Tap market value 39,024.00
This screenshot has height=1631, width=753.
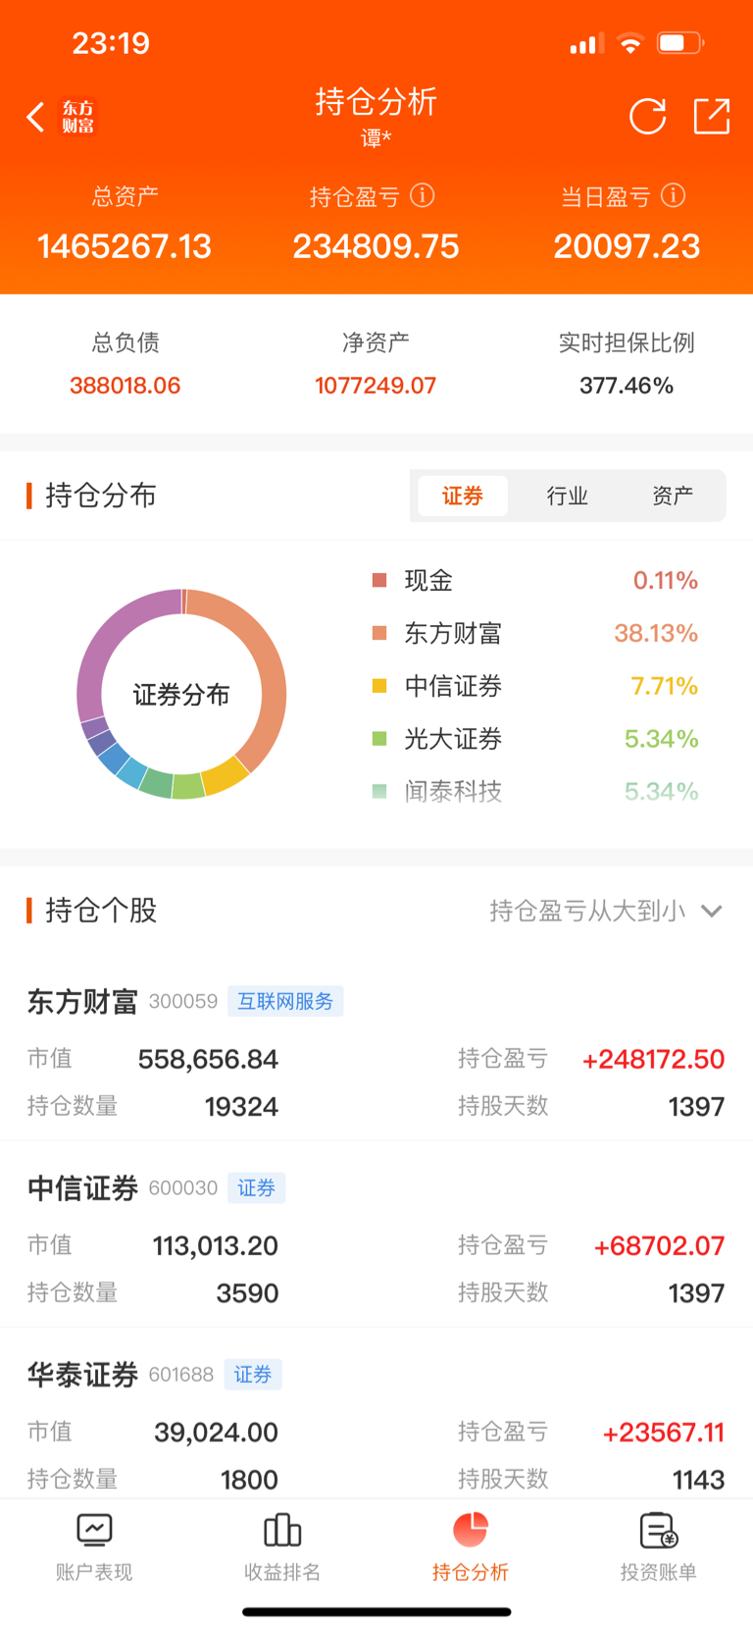(x=216, y=1432)
